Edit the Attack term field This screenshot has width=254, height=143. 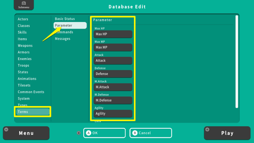(x=113, y=61)
